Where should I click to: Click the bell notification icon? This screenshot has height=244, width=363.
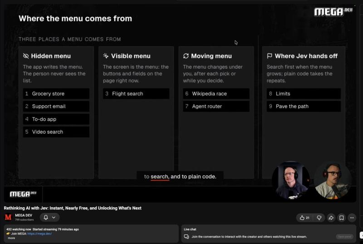click(46, 217)
